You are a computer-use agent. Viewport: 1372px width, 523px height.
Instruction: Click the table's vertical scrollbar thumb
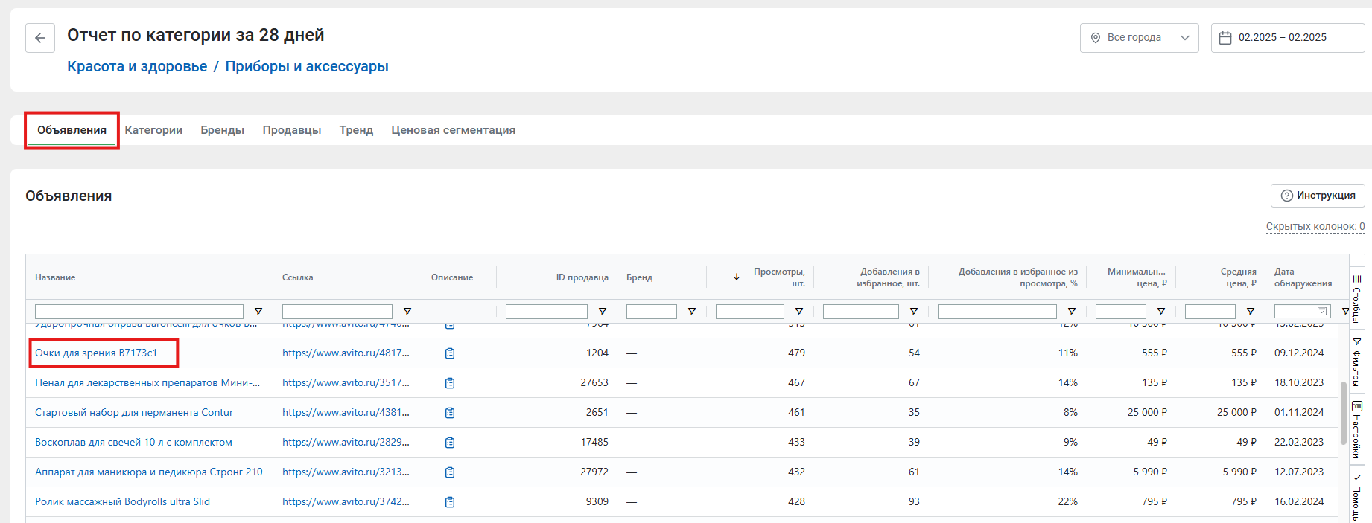point(1343,413)
